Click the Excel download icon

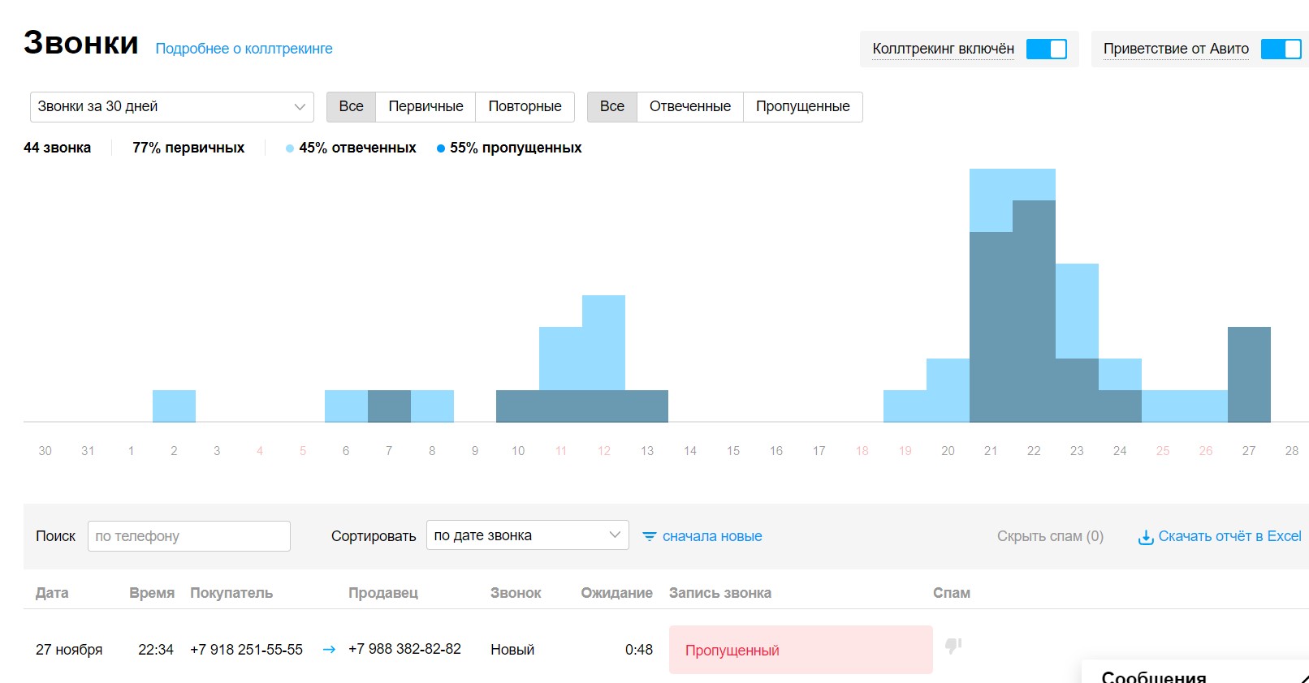[x=1146, y=537]
